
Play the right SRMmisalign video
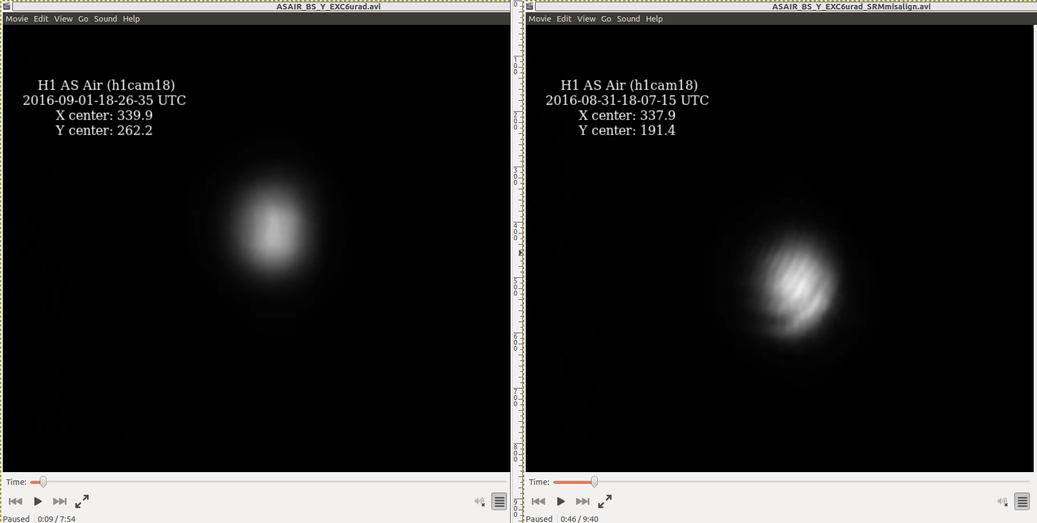click(561, 501)
